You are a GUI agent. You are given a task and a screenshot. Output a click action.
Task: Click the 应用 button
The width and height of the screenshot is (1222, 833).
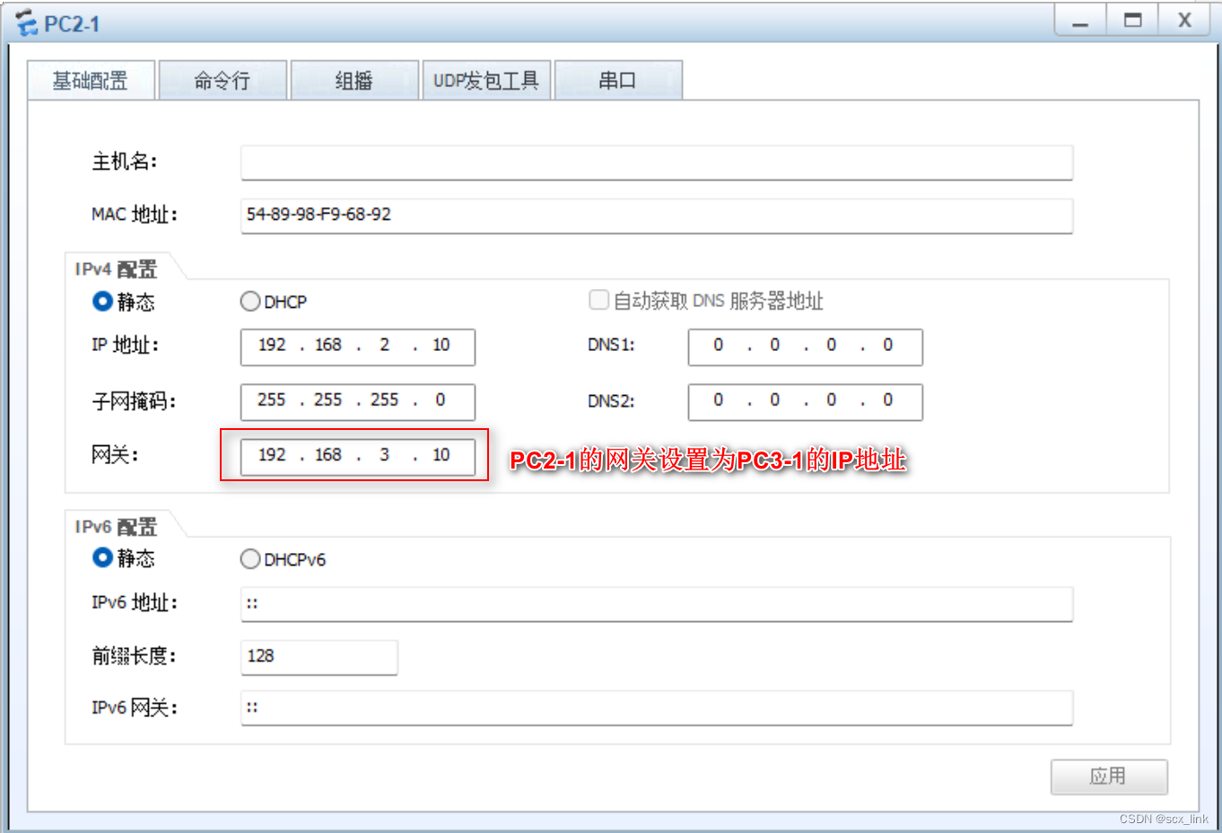pos(1109,776)
